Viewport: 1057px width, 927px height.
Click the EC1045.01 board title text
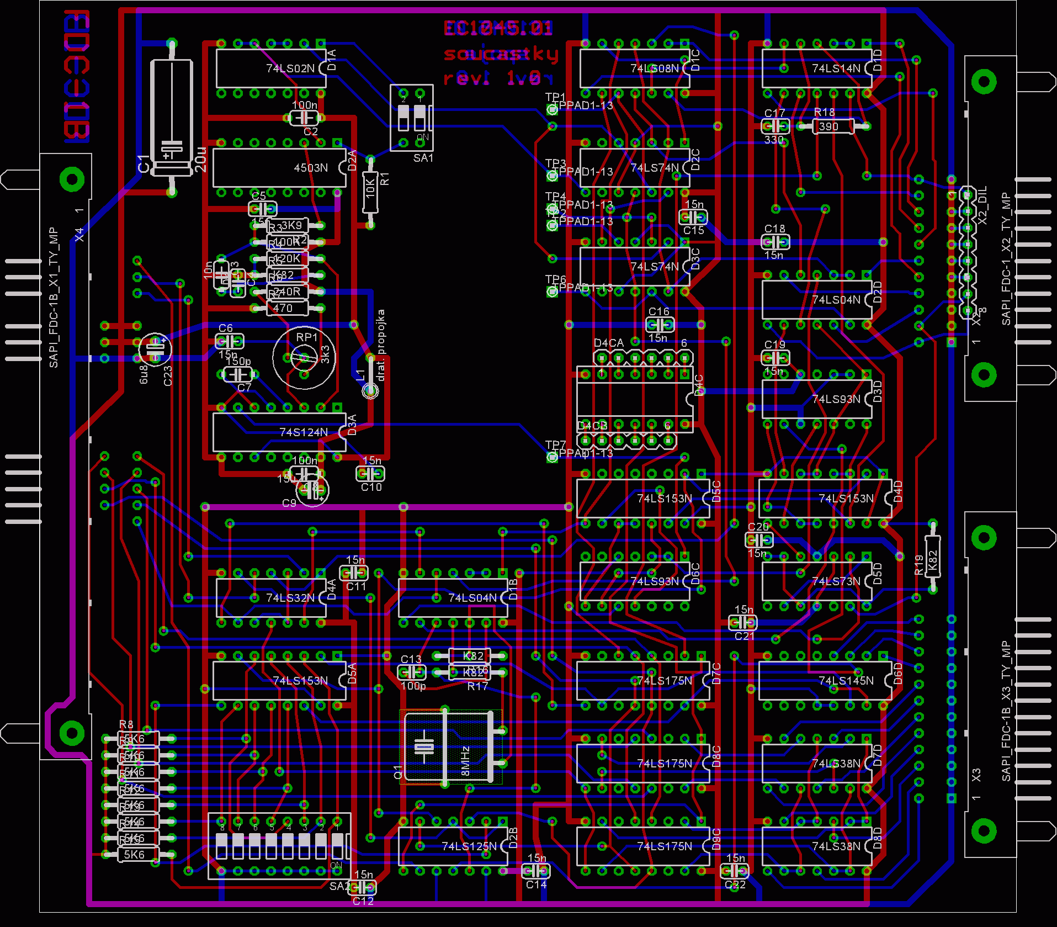point(498,28)
